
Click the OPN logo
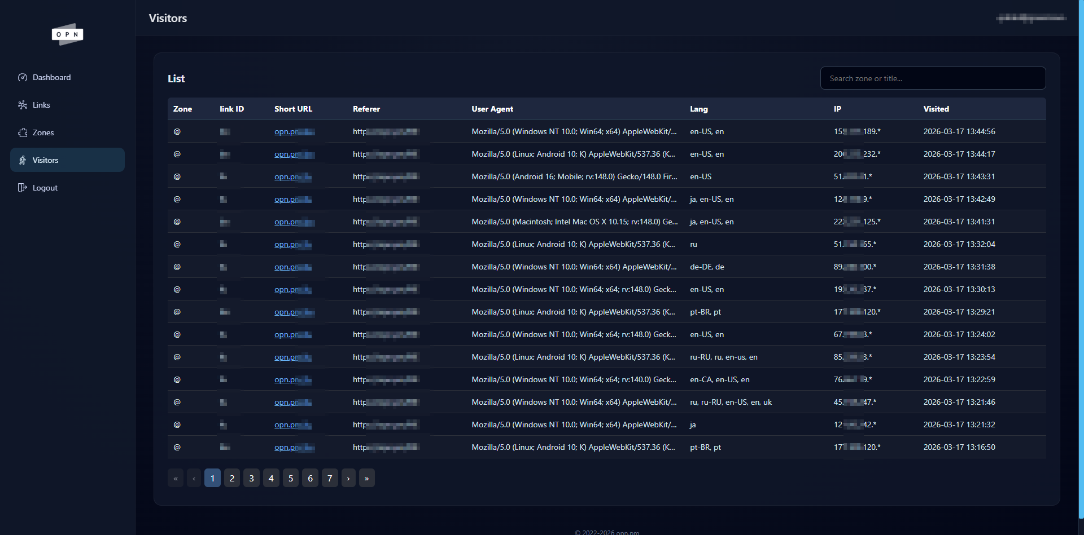pos(67,34)
